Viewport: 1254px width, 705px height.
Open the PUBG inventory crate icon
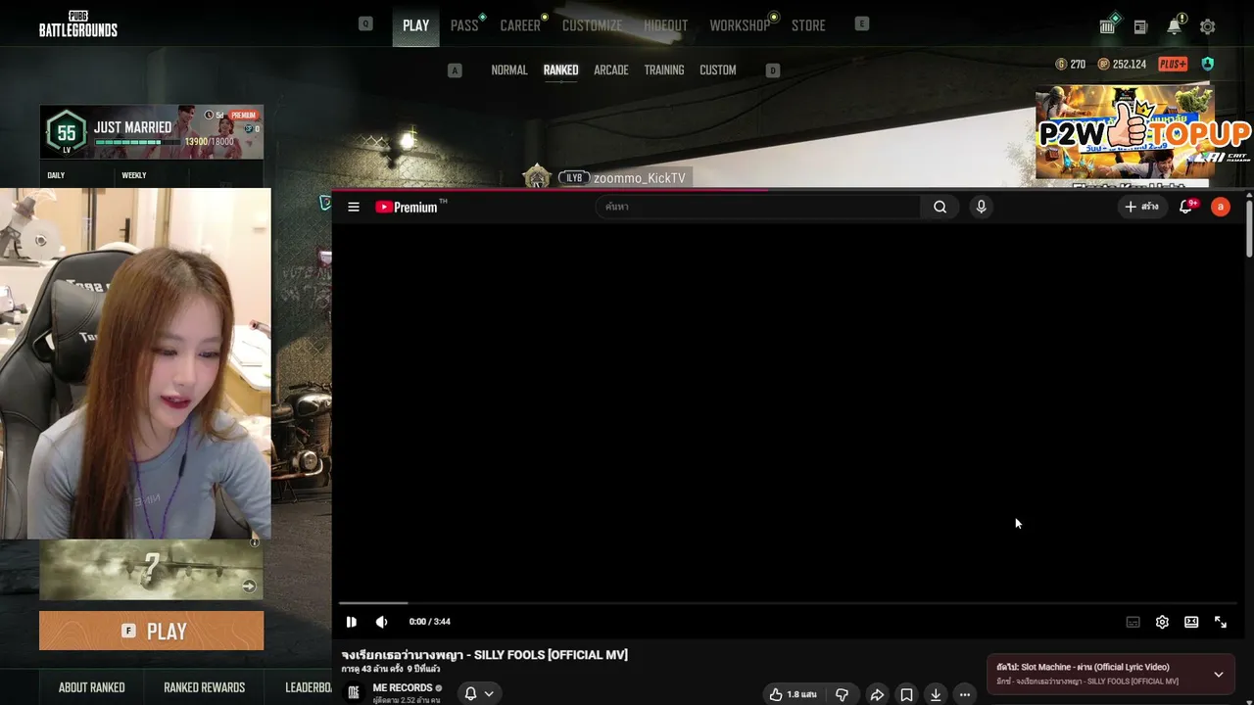click(1108, 26)
